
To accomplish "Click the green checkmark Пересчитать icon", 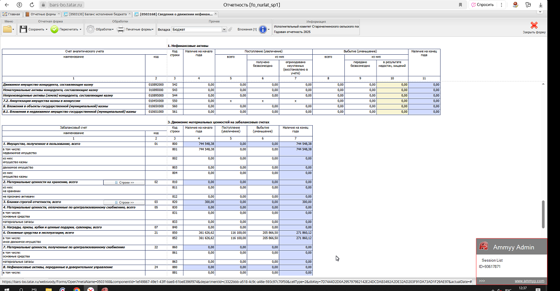I will pos(54,29).
